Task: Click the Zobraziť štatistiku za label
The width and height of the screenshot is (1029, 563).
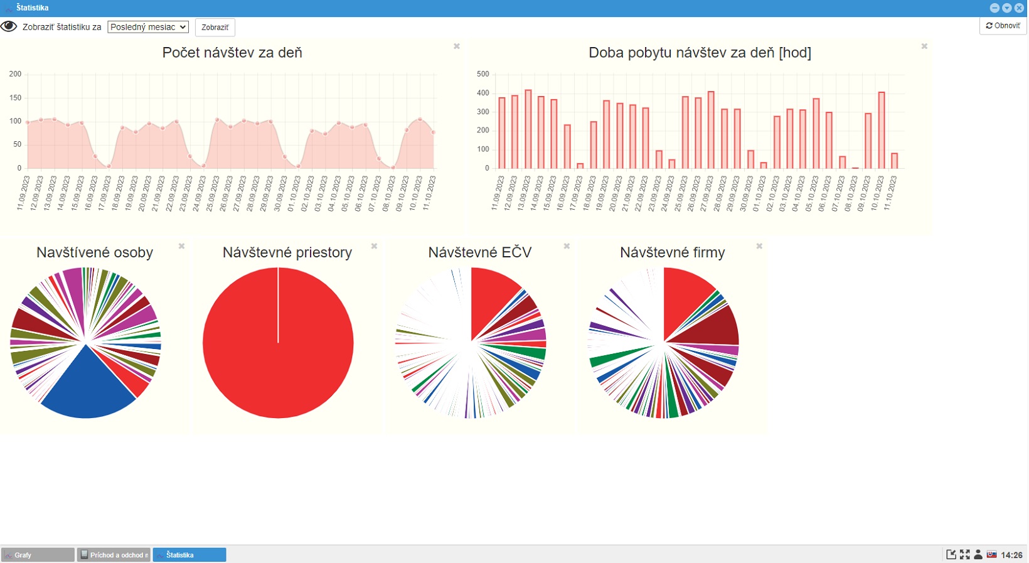Action: point(61,27)
